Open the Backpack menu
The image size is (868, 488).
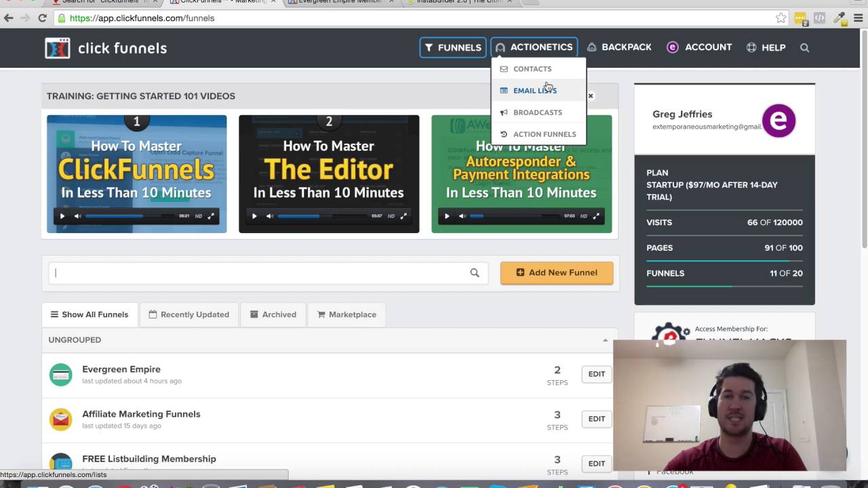click(x=619, y=47)
